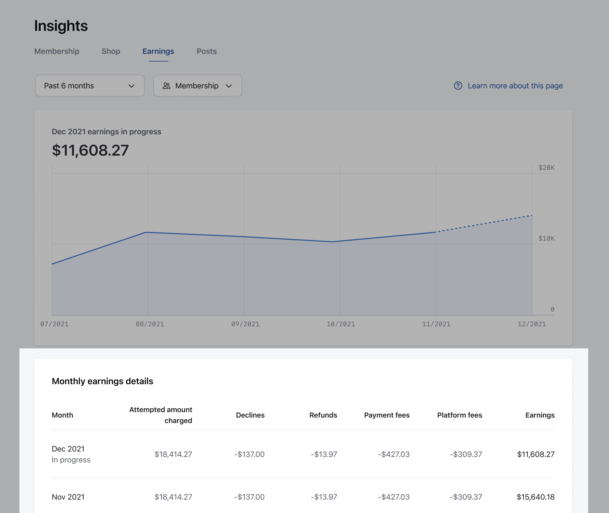Click the $11,608.27 earnings headline
Image resolution: width=609 pixels, height=513 pixels.
(x=90, y=150)
